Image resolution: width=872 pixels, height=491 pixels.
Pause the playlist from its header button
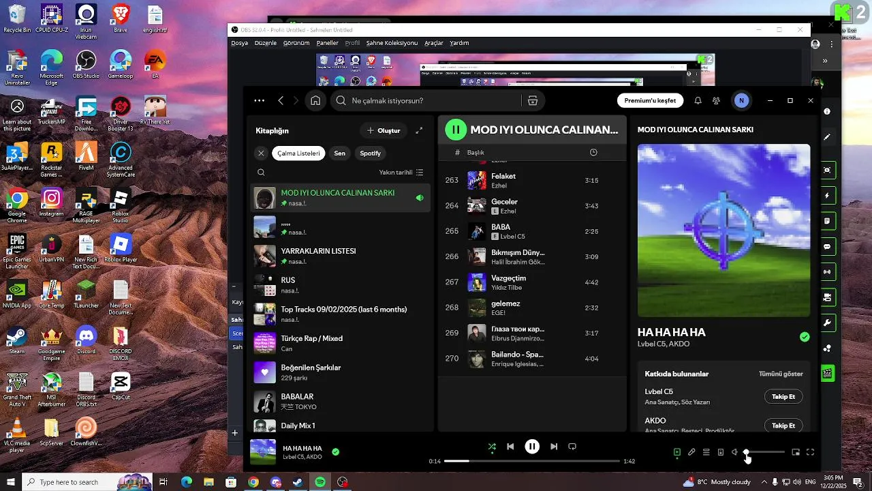tap(456, 130)
